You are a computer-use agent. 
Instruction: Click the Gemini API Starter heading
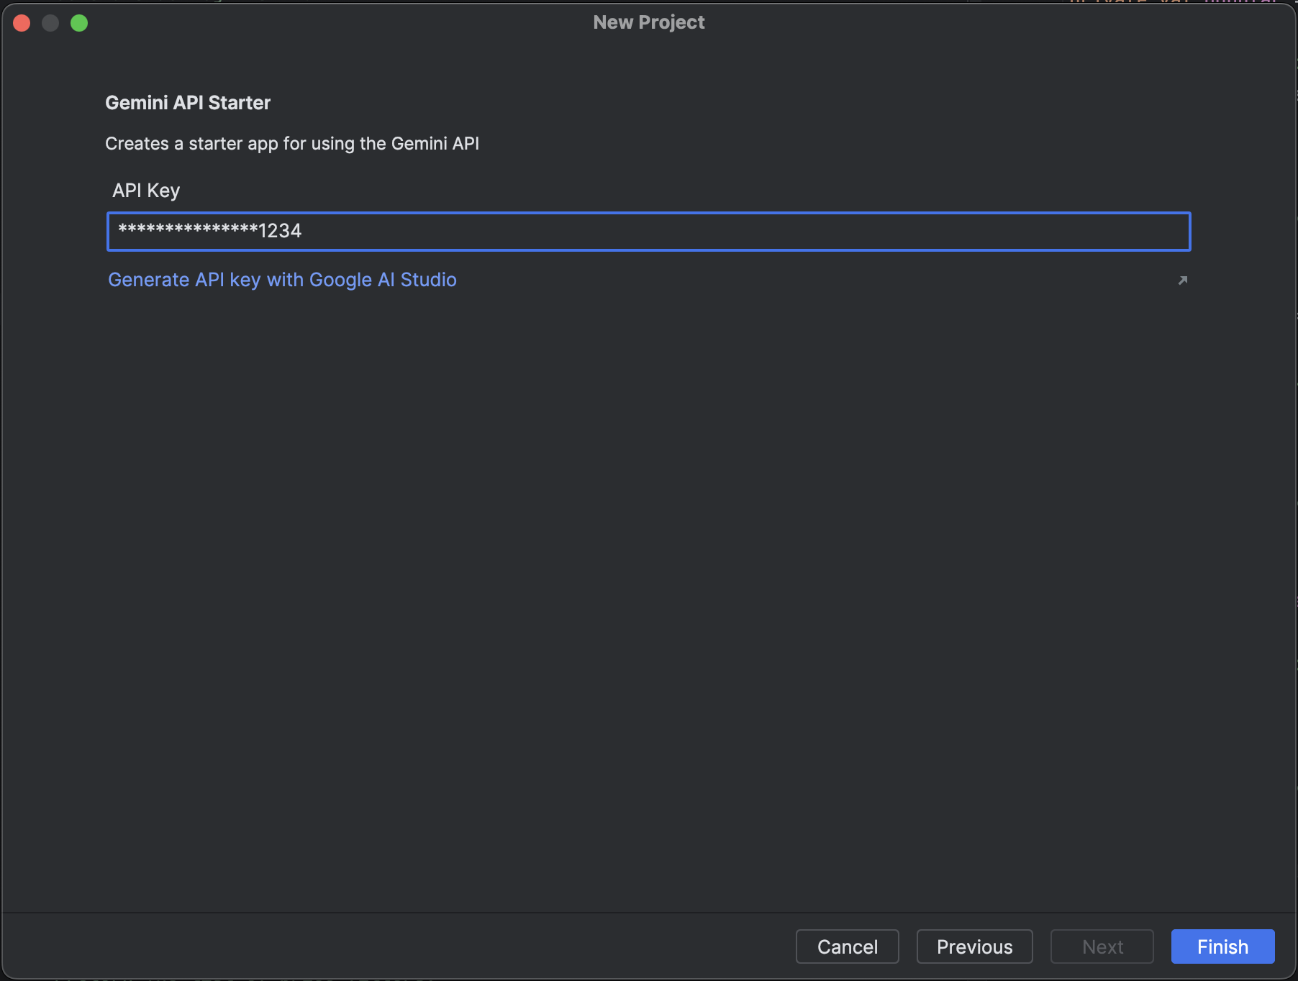click(x=188, y=103)
